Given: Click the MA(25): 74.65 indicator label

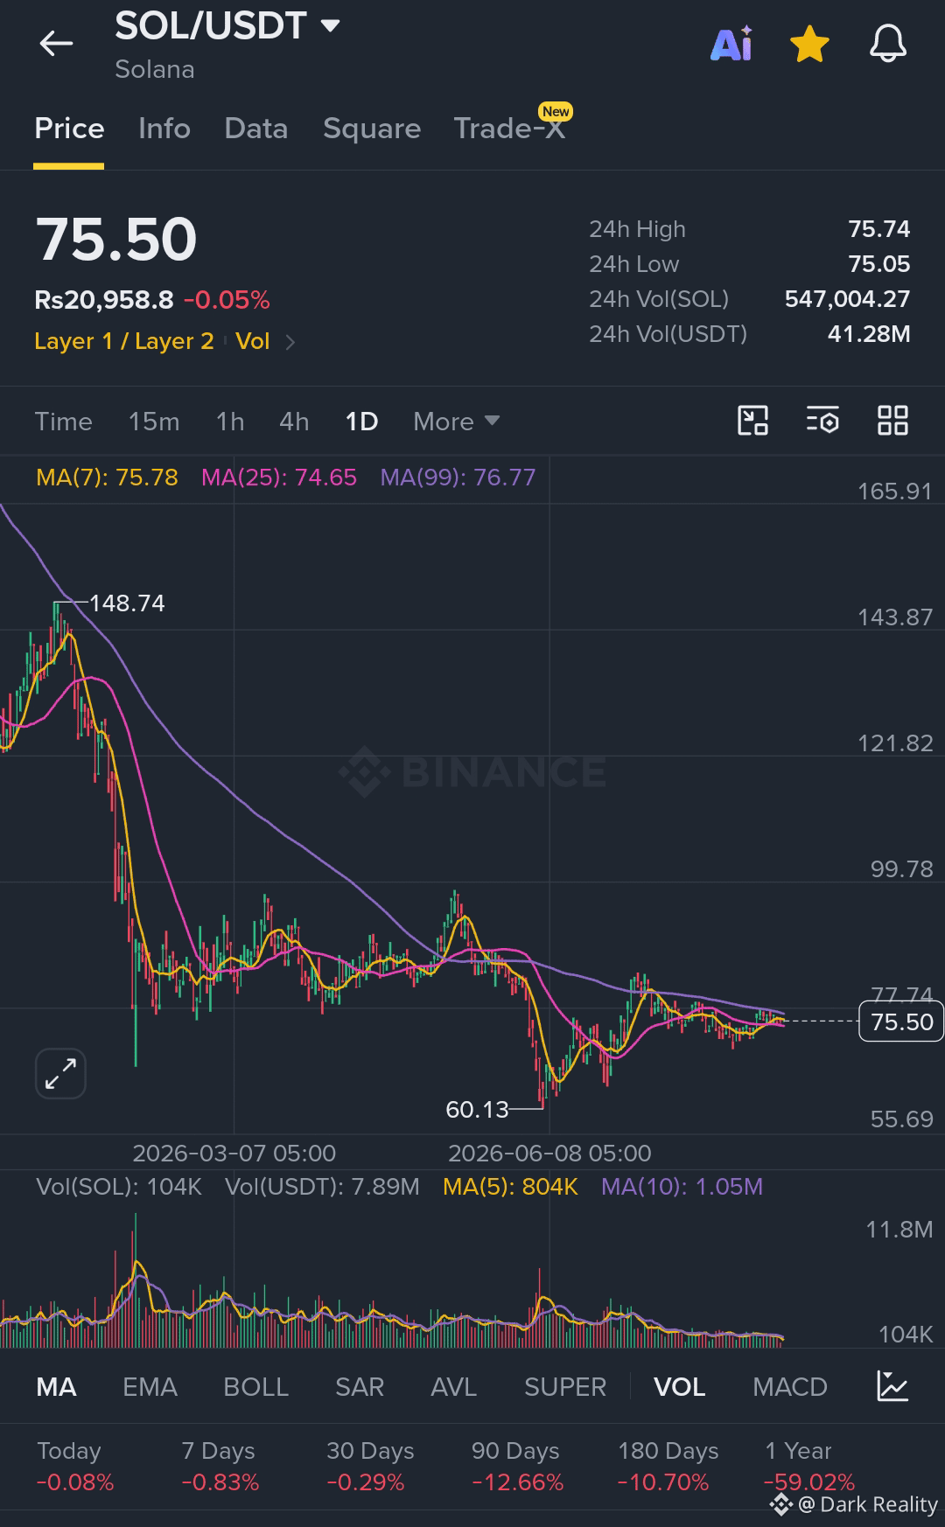Looking at the screenshot, I should [x=279, y=478].
